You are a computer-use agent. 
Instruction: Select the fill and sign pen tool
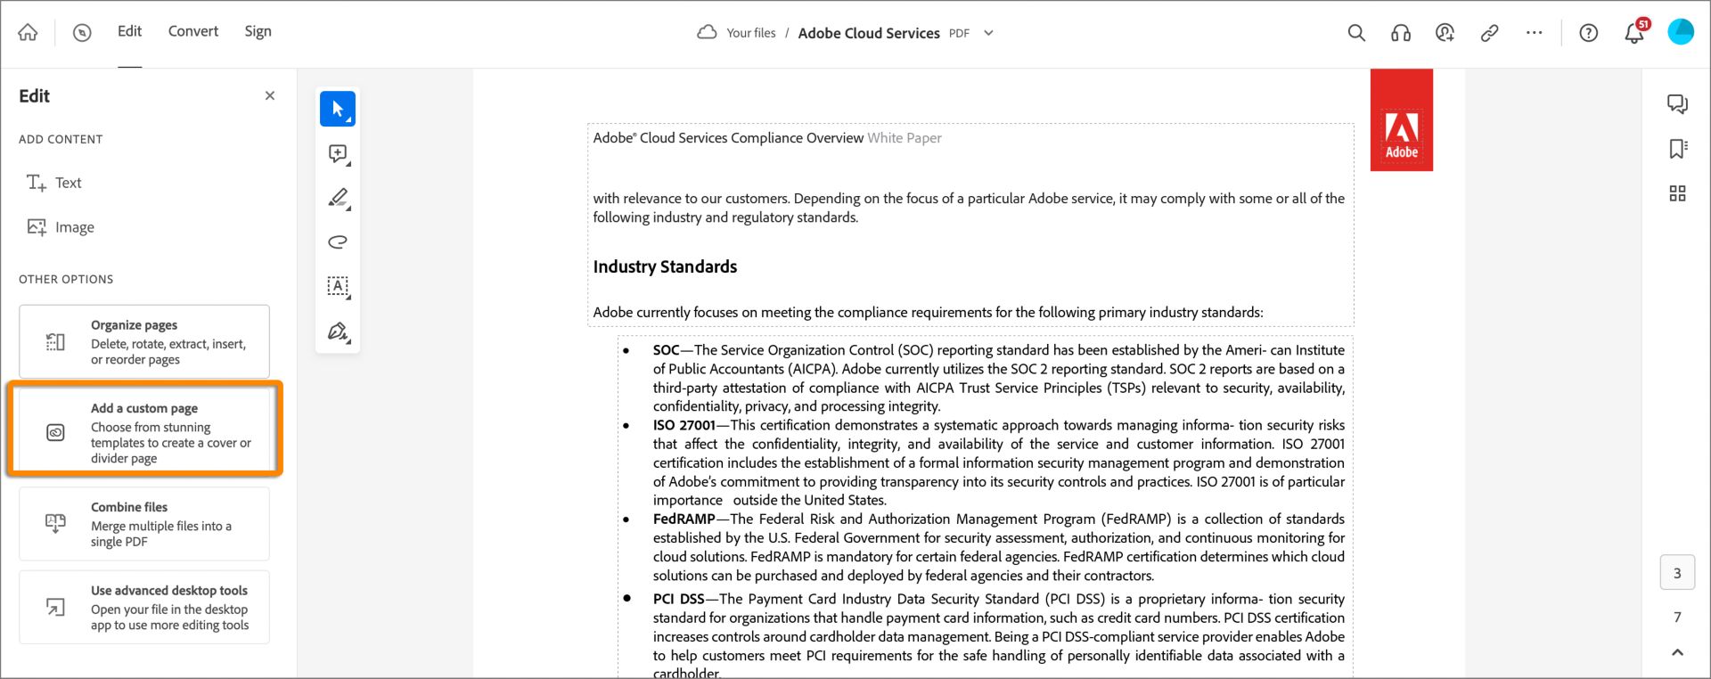click(338, 331)
